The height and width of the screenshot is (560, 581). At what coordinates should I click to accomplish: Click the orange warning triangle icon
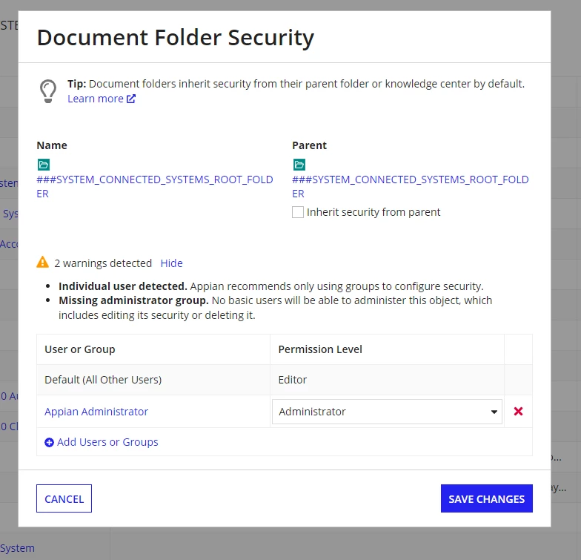[43, 263]
